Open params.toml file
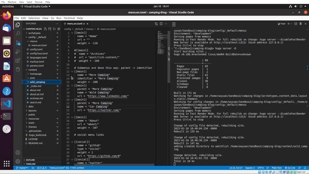The width and height of the screenshot is (309, 174). pos(37,66)
